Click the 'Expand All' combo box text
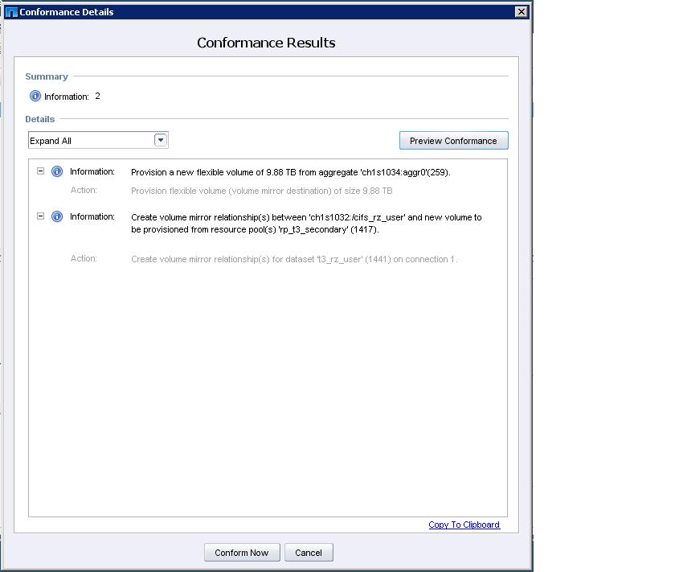The image size is (675, 572). tap(90, 141)
